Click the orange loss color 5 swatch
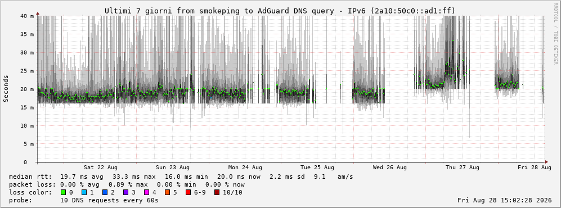This screenshot has height=208, width=561. (x=168, y=192)
